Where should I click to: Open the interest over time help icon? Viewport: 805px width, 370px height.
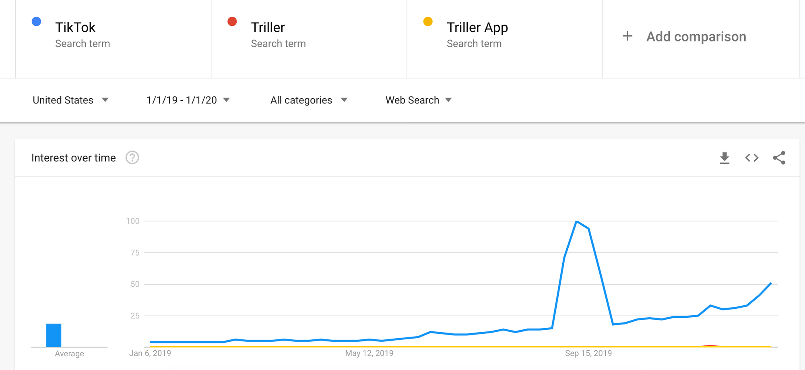click(132, 158)
